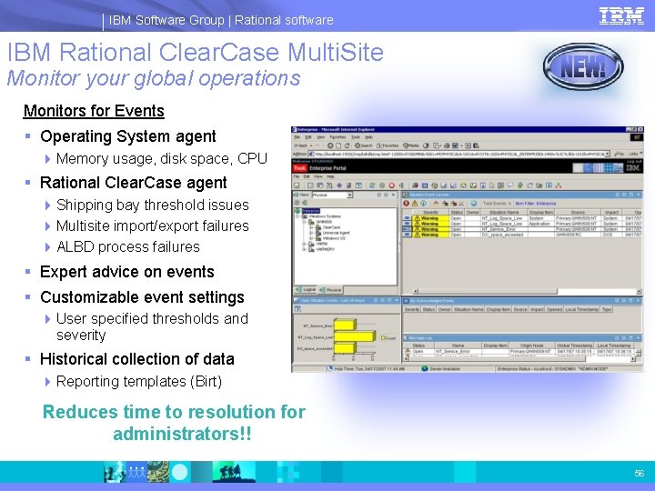Select the ClearCase agent in the tree

pos(331,227)
